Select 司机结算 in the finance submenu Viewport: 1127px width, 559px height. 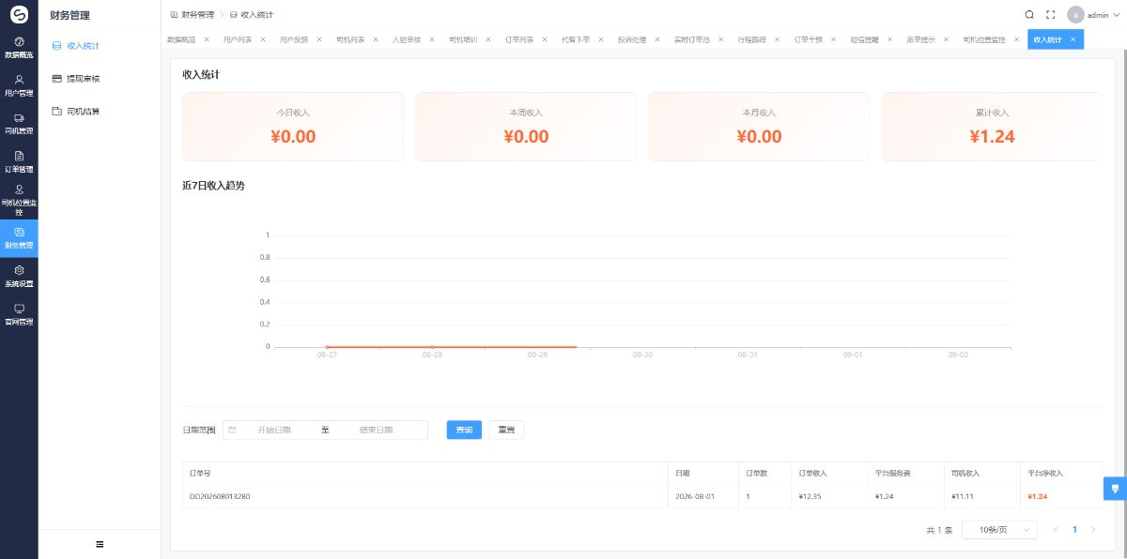pos(100,112)
